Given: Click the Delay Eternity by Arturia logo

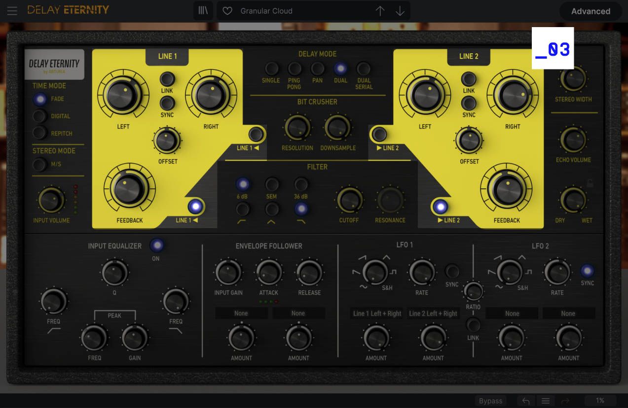Looking at the screenshot, I should click(54, 65).
